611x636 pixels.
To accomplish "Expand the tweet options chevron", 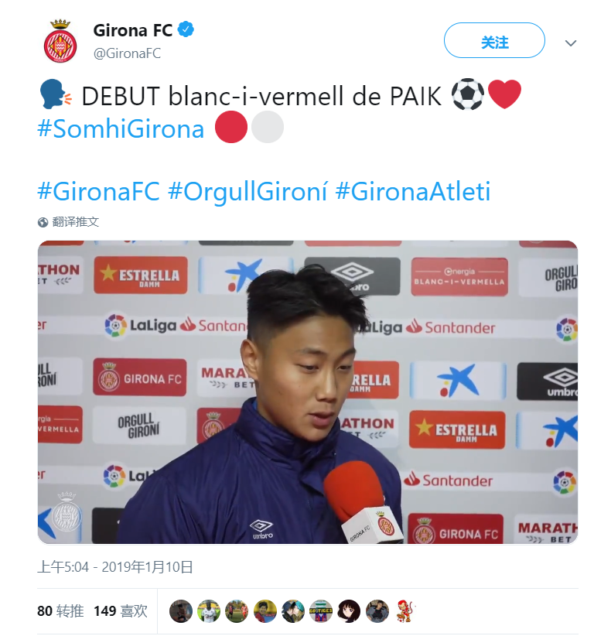I will (571, 43).
